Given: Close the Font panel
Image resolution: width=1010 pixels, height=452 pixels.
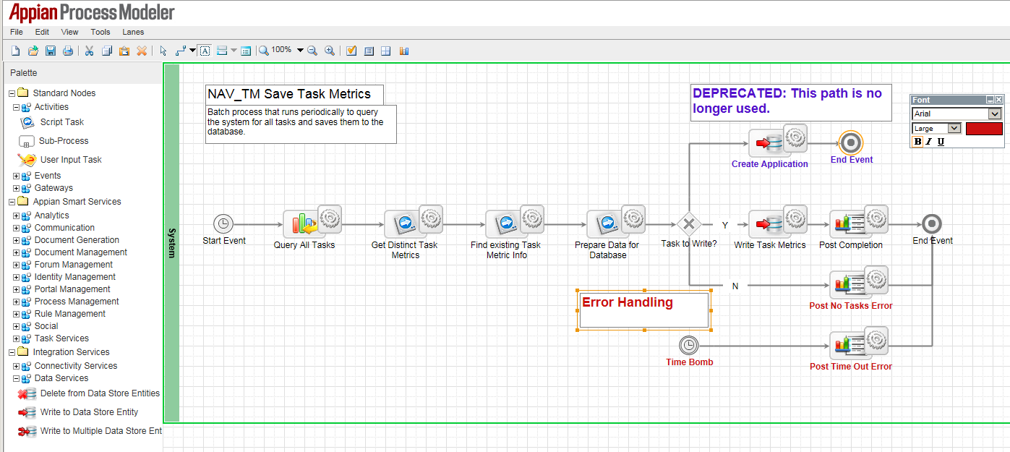Looking at the screenshot, I should [999, 100].
